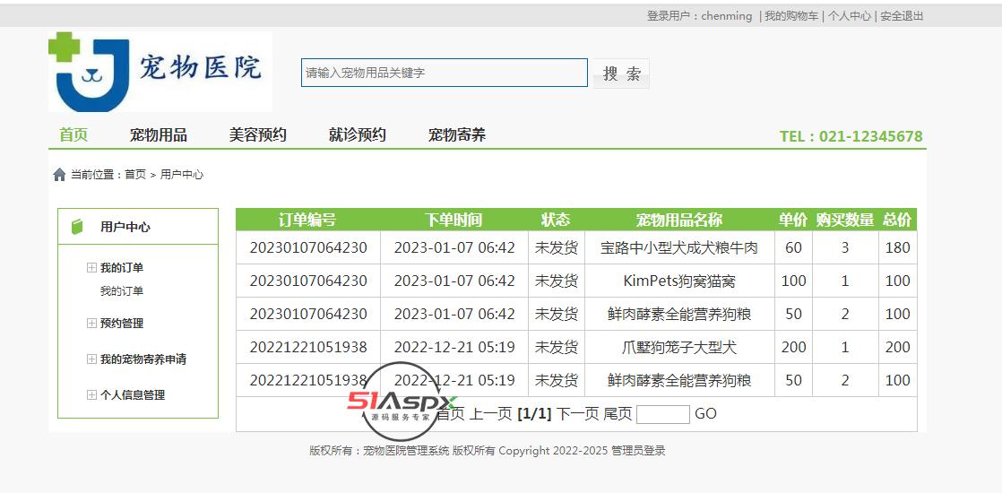The height and width of the screenshot is (493, 1002).
Task: Click the pet hospital logo image
Action: click(160, 72)
